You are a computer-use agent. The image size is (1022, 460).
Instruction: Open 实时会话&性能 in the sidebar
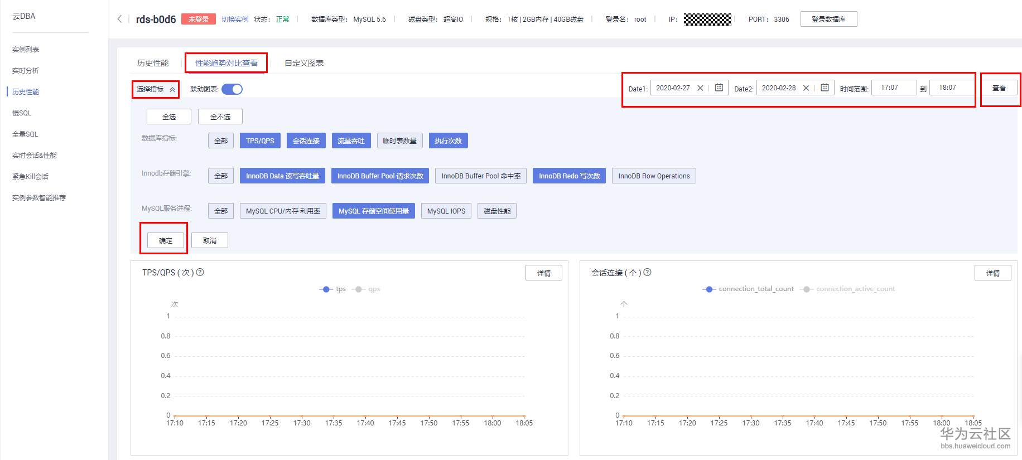click(35, 155)
